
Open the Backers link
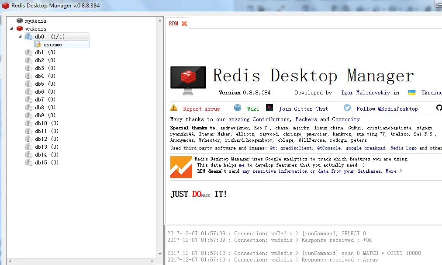coord(306,119)
